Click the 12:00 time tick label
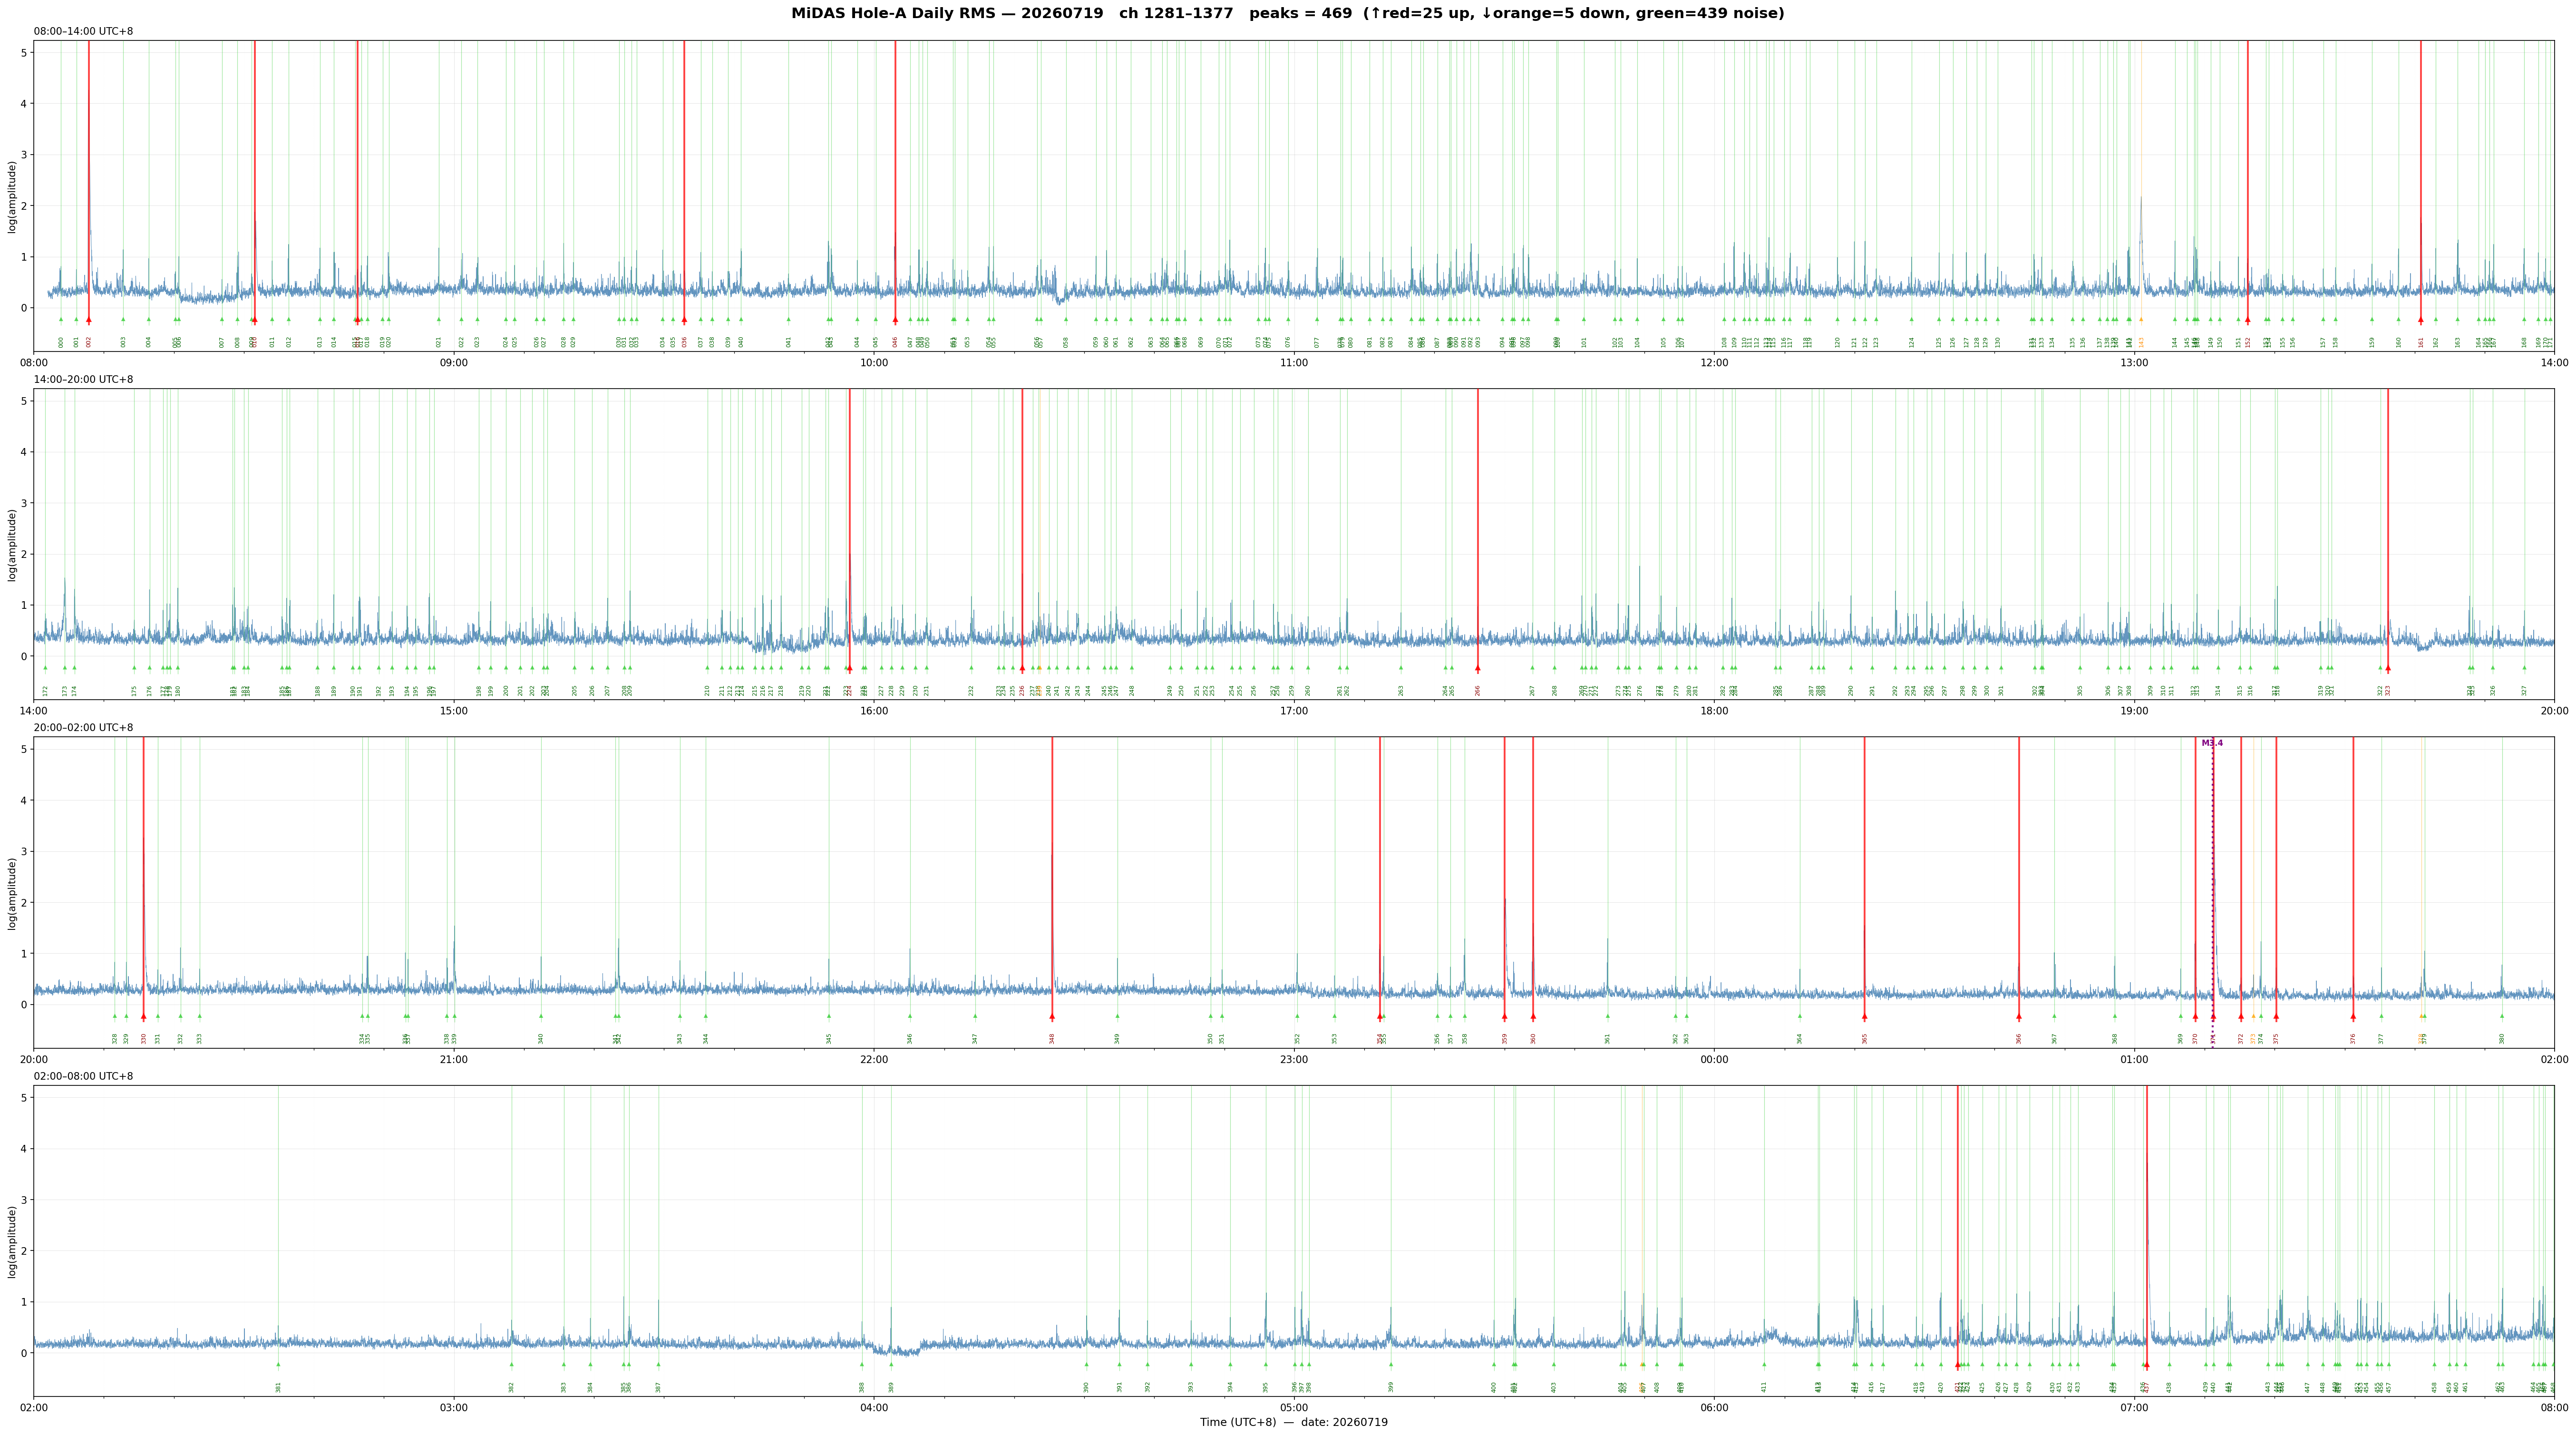Viewport: 2576px width, 1435px height. point(1714,362)
